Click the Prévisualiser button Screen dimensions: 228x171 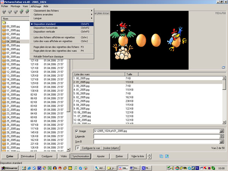pos(27,156)
